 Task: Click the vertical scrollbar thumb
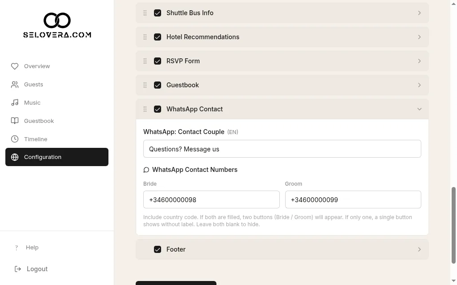453,225
